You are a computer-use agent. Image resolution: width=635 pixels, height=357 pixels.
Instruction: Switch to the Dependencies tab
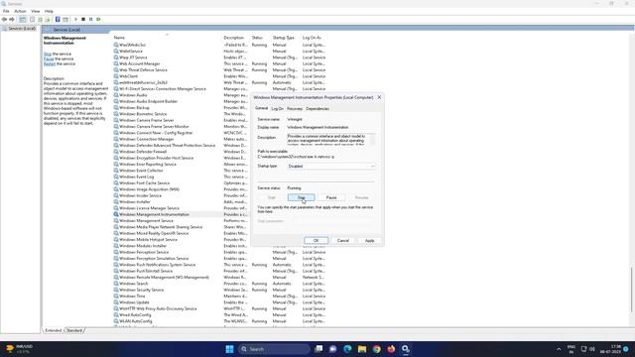pyautogui.click(x=317, y=109)
